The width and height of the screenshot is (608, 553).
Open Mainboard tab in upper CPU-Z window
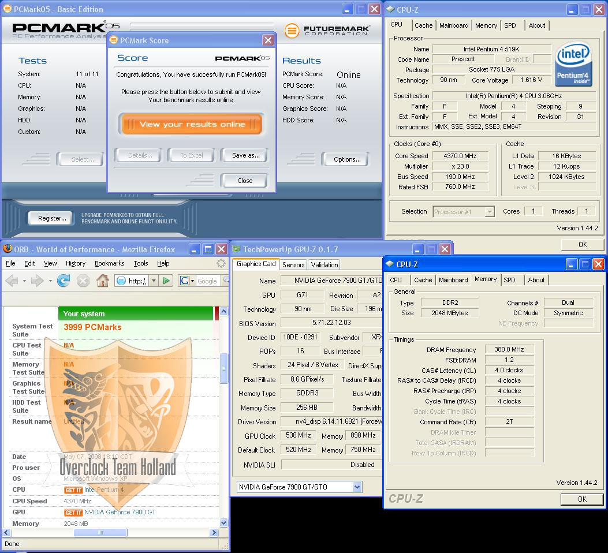(x=454, y=25)
